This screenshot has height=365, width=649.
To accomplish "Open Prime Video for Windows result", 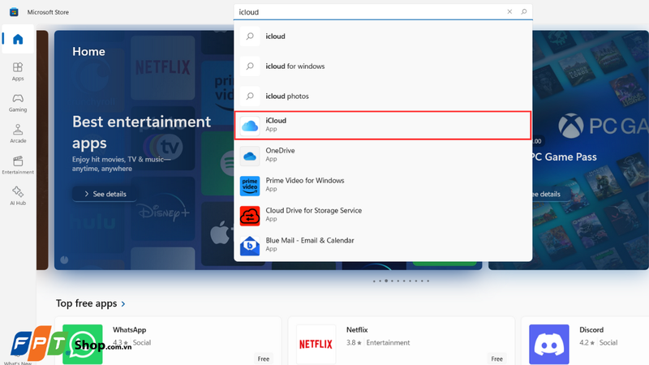I will click(x=383, y=185).
